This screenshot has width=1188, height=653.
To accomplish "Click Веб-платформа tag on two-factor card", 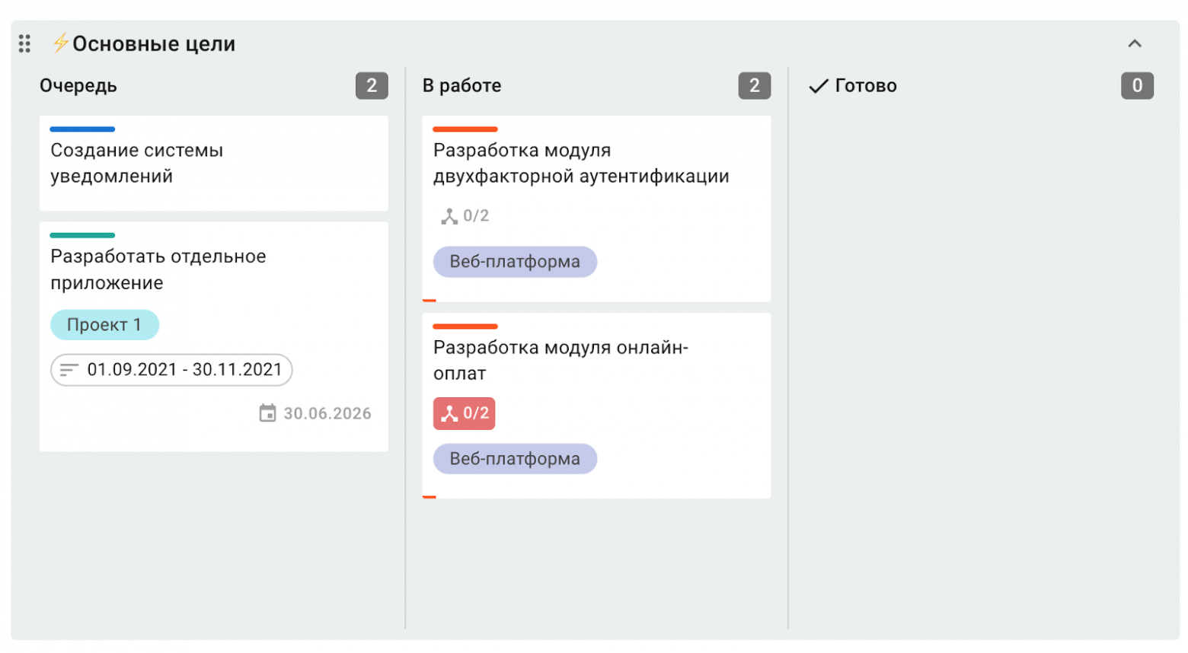I will point(515,262).
